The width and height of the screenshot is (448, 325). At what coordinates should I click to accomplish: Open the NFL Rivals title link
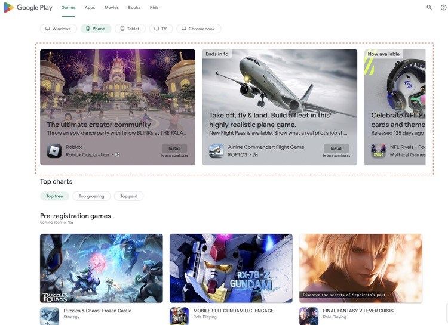(408, 147)
